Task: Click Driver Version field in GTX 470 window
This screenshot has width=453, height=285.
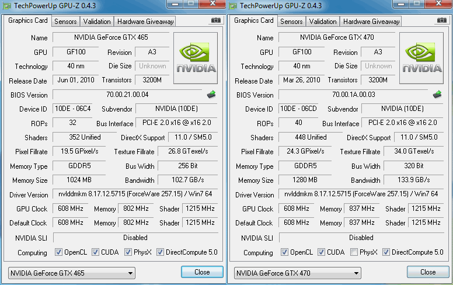Action: (361, 194)
